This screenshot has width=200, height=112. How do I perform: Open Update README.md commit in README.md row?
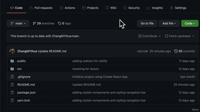click(87, 85)
